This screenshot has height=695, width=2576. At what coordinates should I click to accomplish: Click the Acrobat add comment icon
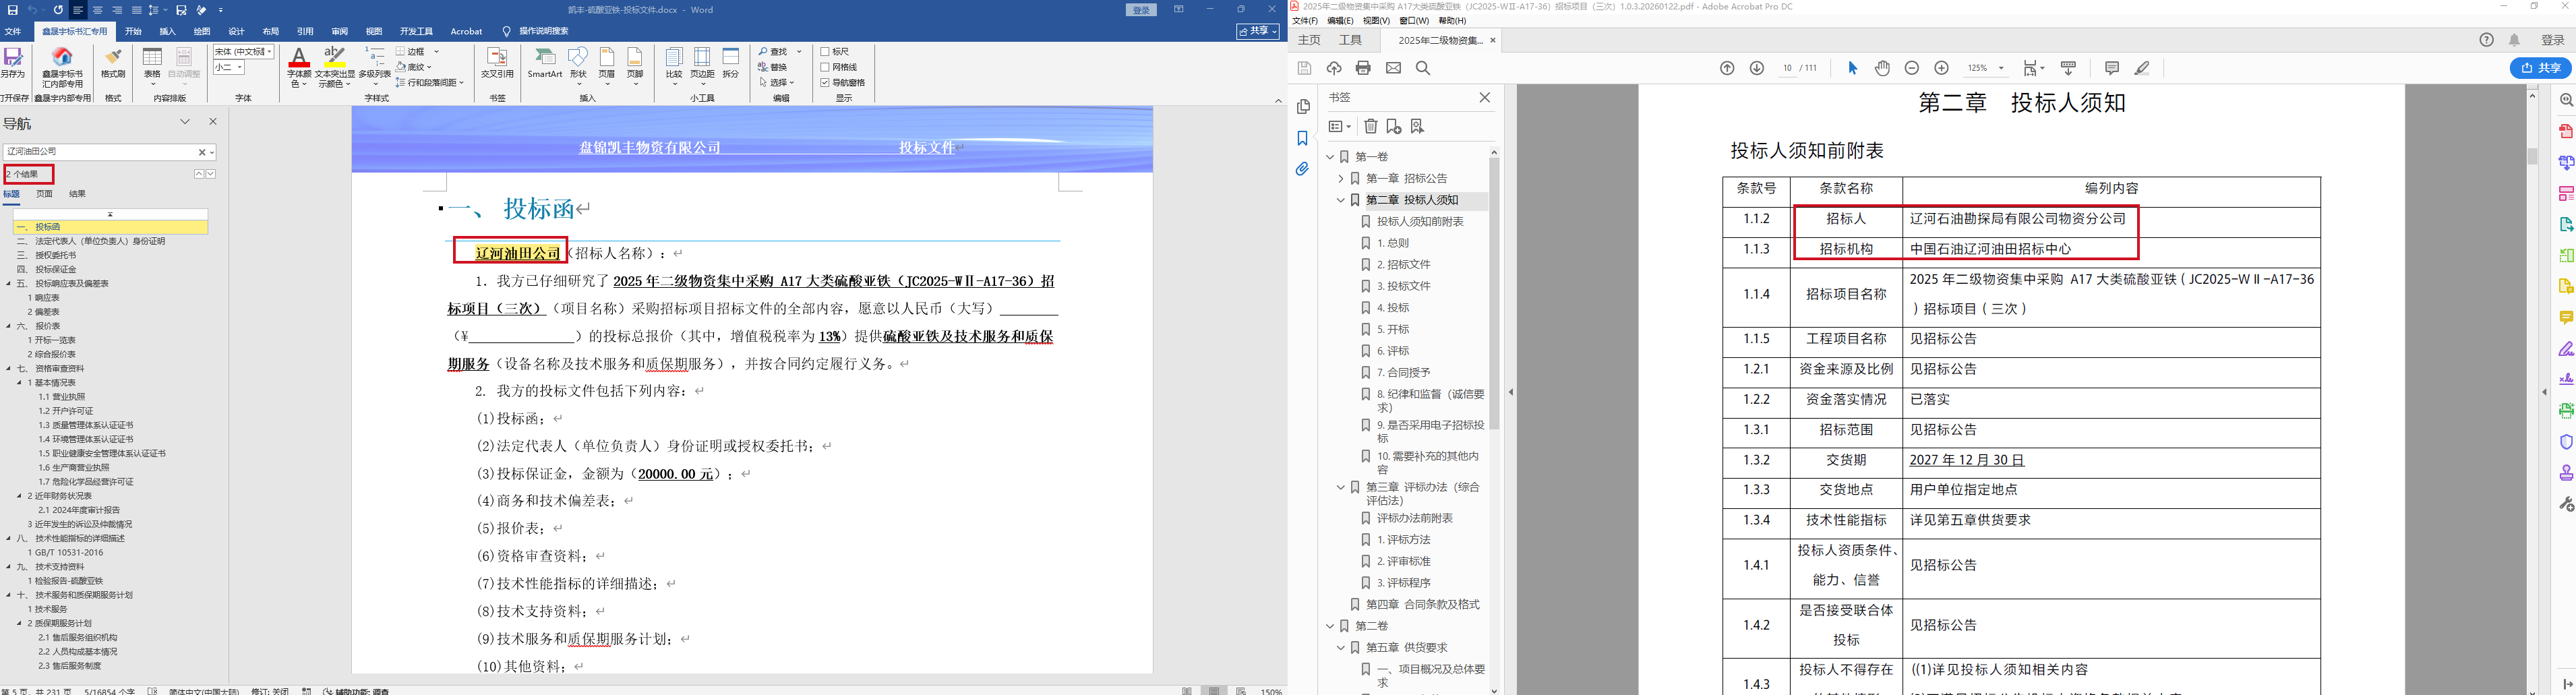(x=2112, y=68)
